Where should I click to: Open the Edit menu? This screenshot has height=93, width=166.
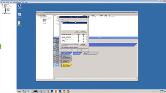point(4,3)
